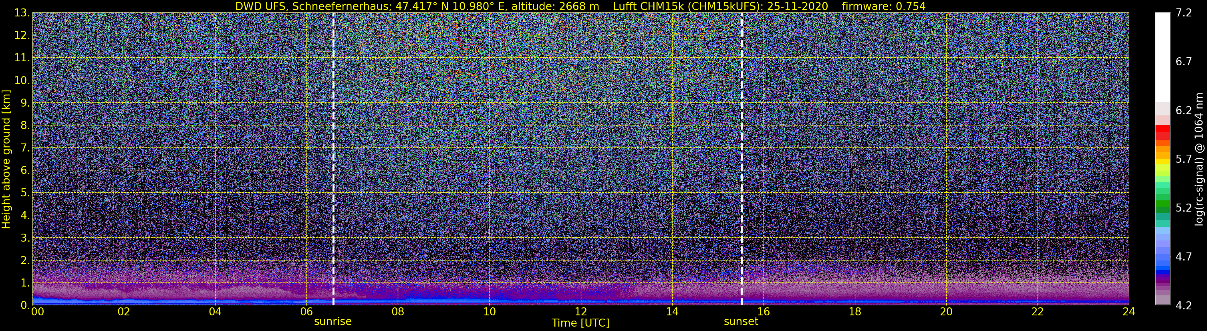Click the height axis tick label 12.

click(x=22, y=36)
